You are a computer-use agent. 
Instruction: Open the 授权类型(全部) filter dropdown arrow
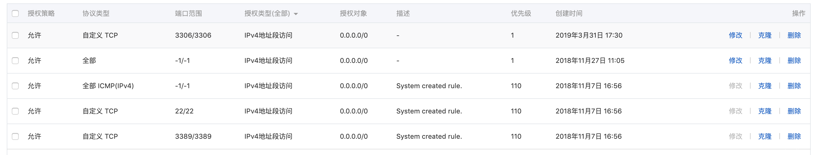(x=296, y=14)
